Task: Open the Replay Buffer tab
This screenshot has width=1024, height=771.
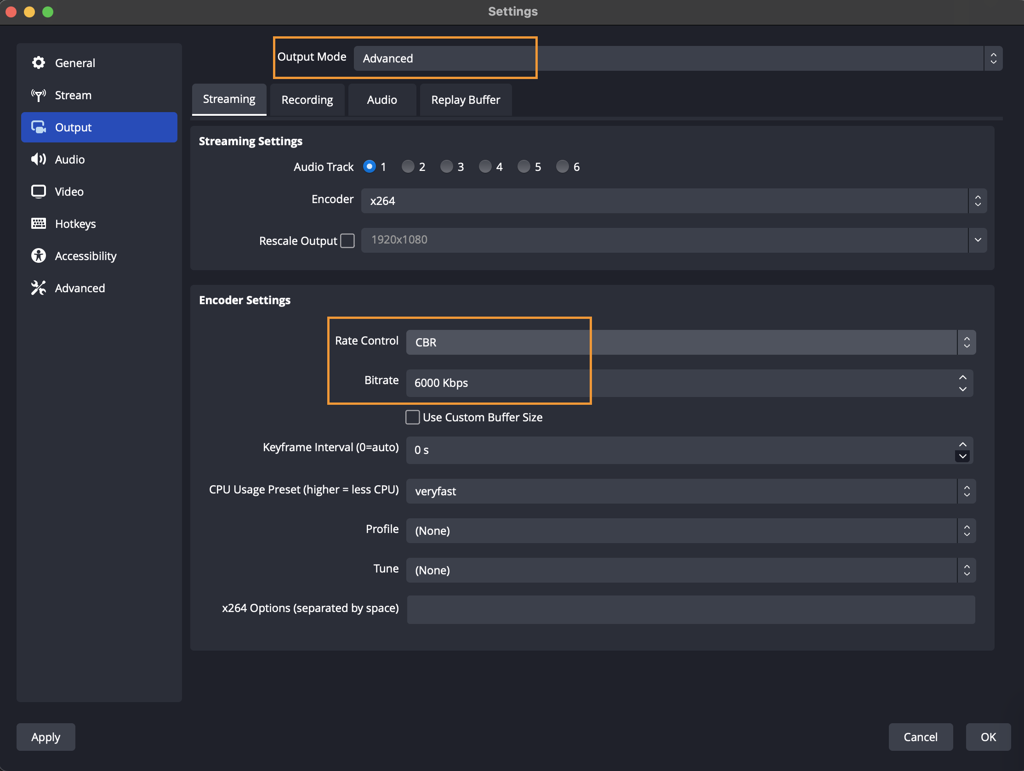Action: coord(465,100)
